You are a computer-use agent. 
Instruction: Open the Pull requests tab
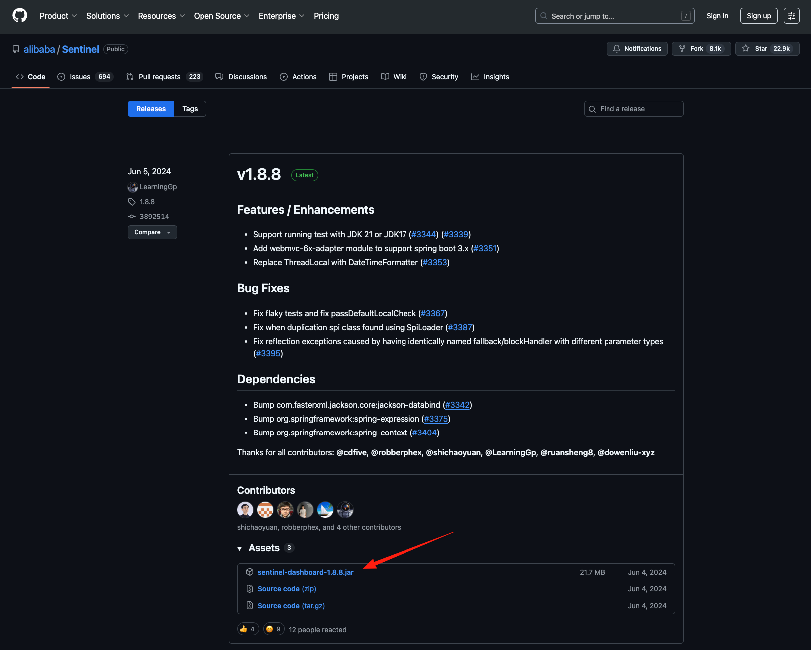coord(165,77)
